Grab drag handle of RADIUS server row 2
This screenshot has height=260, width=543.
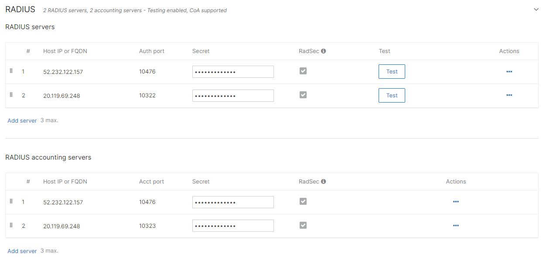(x=11, y=95)
